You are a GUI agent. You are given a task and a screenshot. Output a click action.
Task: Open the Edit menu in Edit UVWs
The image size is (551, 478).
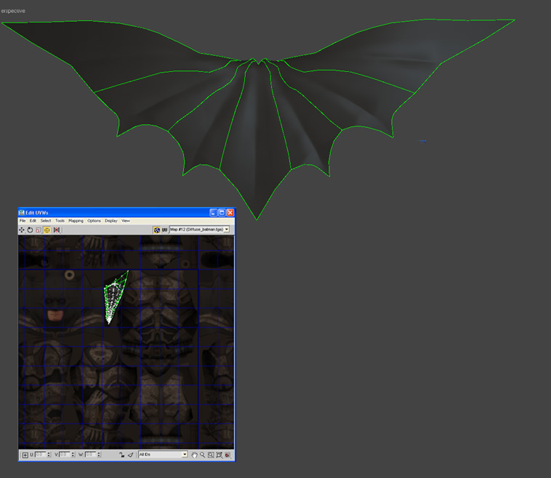(x=33, y=221)
